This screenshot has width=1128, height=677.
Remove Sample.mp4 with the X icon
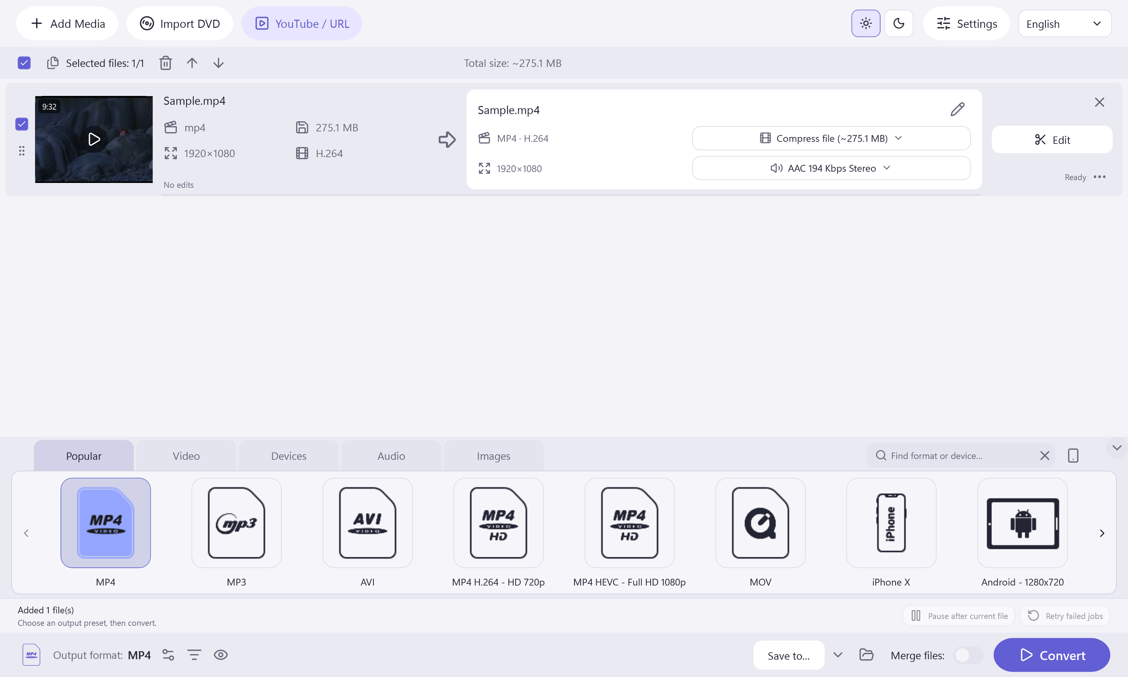tap(1099, 102)
